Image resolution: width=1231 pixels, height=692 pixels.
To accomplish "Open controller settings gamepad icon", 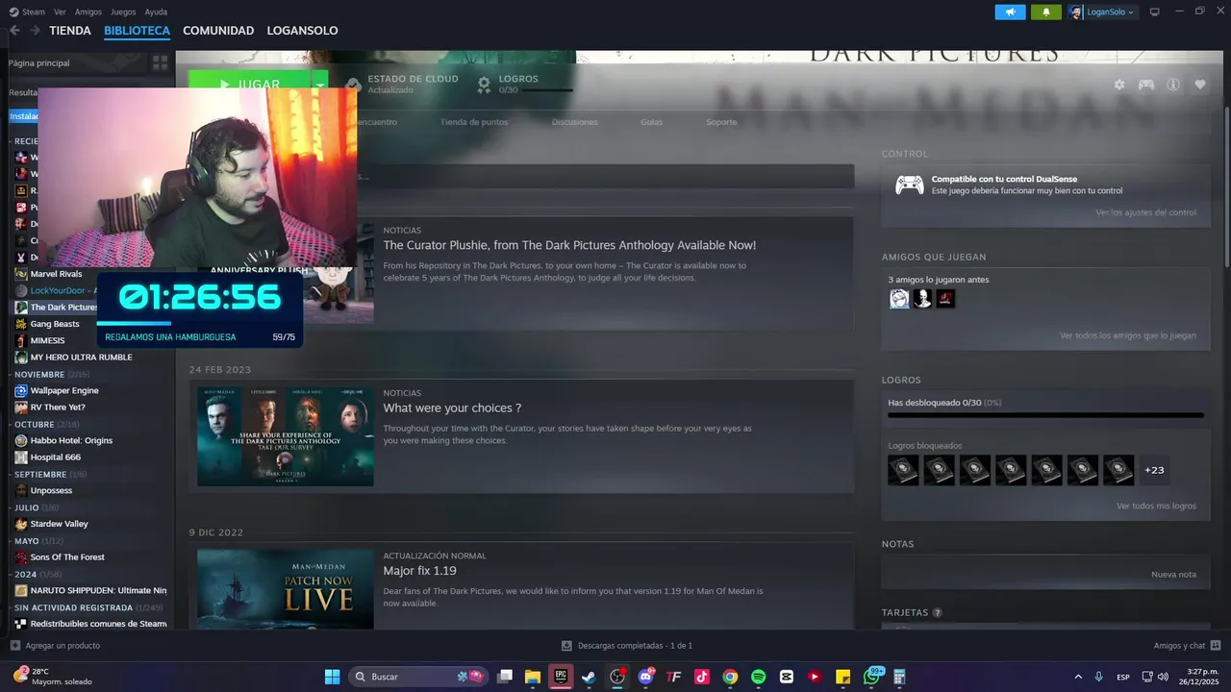I will coord(1146,85).
